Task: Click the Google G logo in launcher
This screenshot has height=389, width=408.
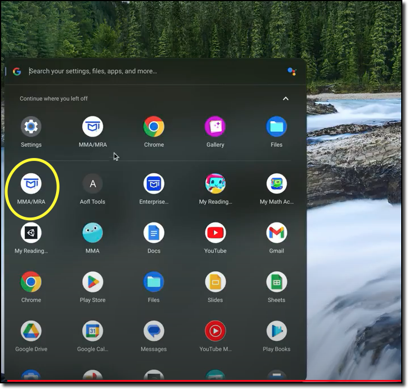Action: pyautogui.click(x=17, y=71)
